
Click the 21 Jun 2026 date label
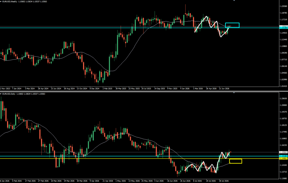click(224, 89)
